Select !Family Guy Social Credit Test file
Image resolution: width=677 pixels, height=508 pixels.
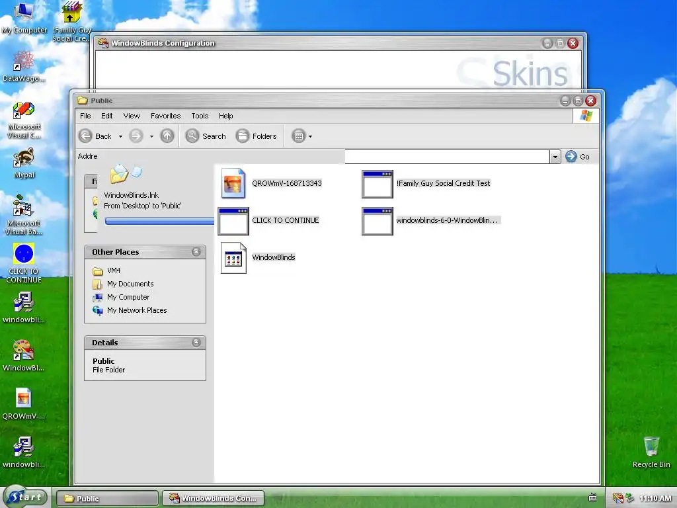[426, 184]
